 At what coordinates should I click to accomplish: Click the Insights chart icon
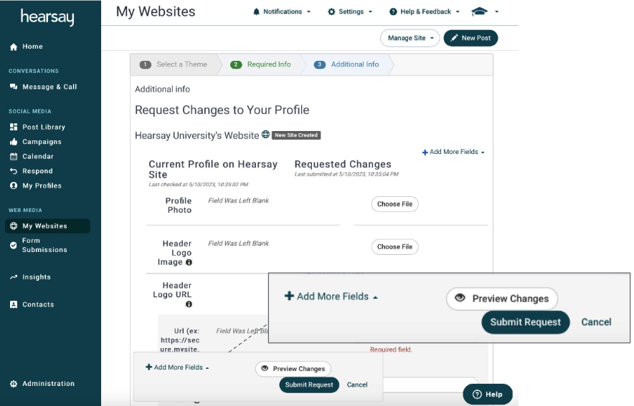pyautogui.click(x=14, y=277)
